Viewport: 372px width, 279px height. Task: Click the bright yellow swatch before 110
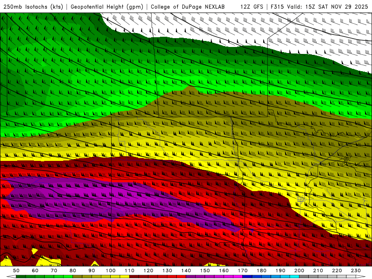click(x=125, y=277)
